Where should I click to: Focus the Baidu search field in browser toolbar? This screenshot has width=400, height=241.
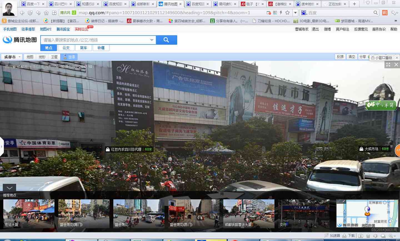[339, 13]
